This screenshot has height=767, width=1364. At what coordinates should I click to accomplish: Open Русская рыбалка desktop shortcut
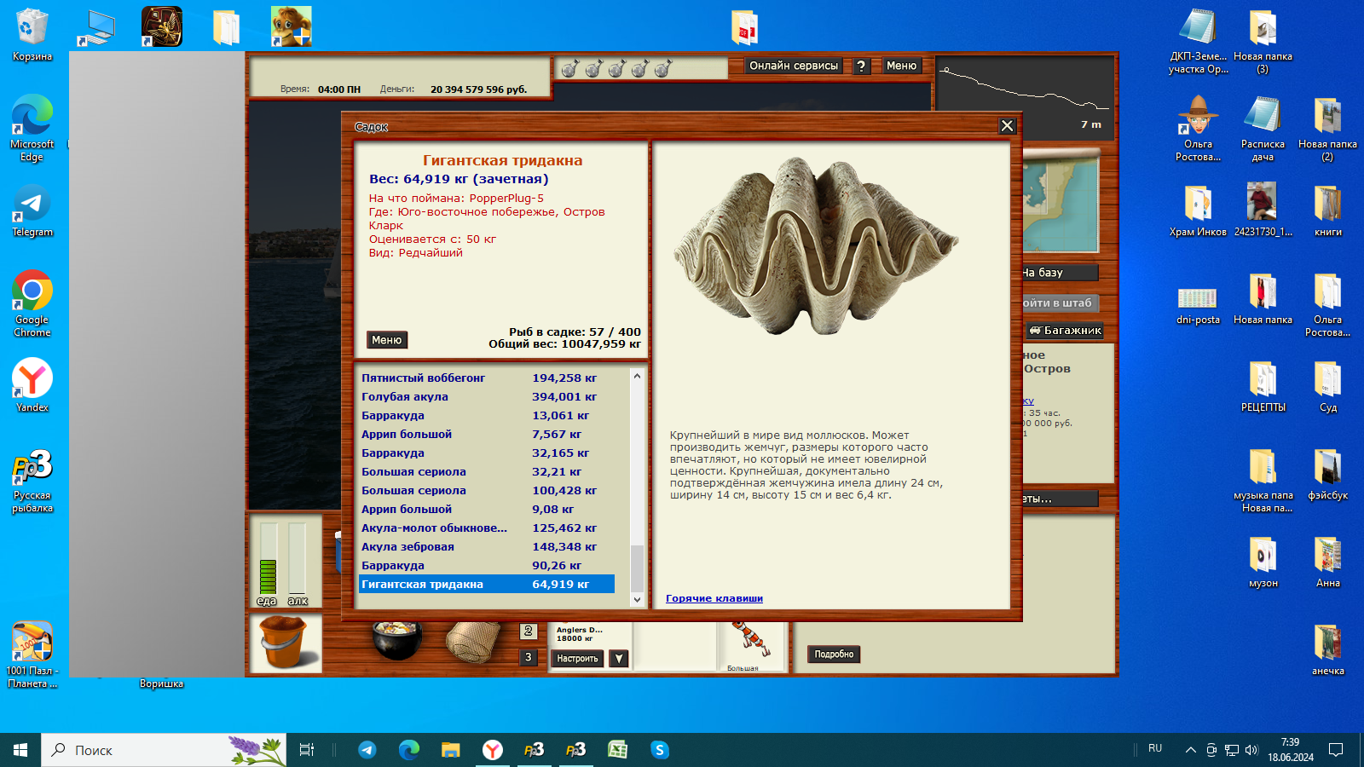32,481
